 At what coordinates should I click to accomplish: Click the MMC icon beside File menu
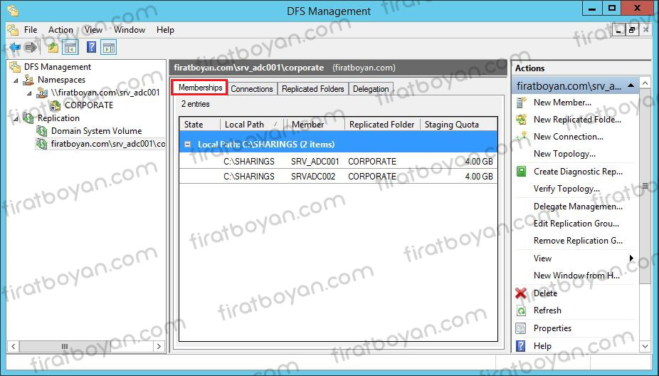click(14, 30)
